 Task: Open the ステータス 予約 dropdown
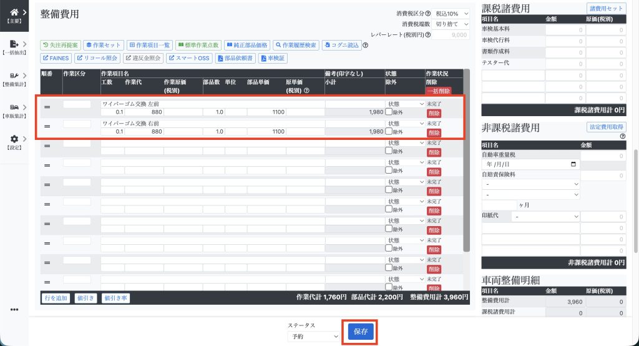point(313,336)
